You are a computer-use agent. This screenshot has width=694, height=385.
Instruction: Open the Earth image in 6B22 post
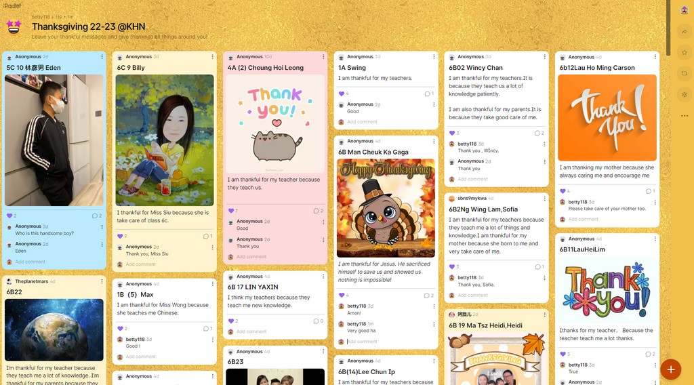(54, 330)
